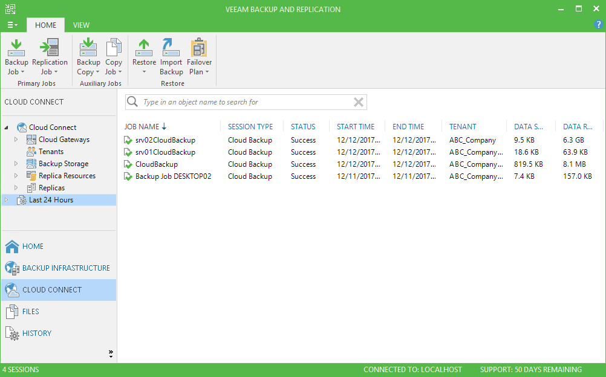Open the help question mark icon

point(598,25)
